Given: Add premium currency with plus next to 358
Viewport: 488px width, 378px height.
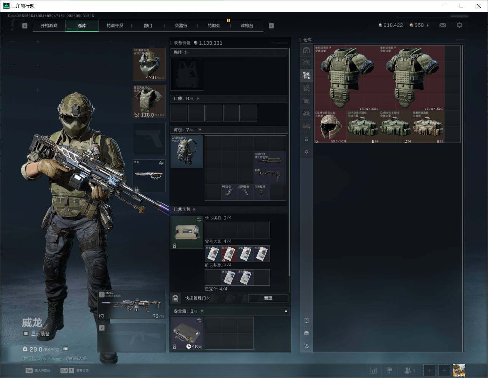Looking at the screenshot, I should 427,25.
